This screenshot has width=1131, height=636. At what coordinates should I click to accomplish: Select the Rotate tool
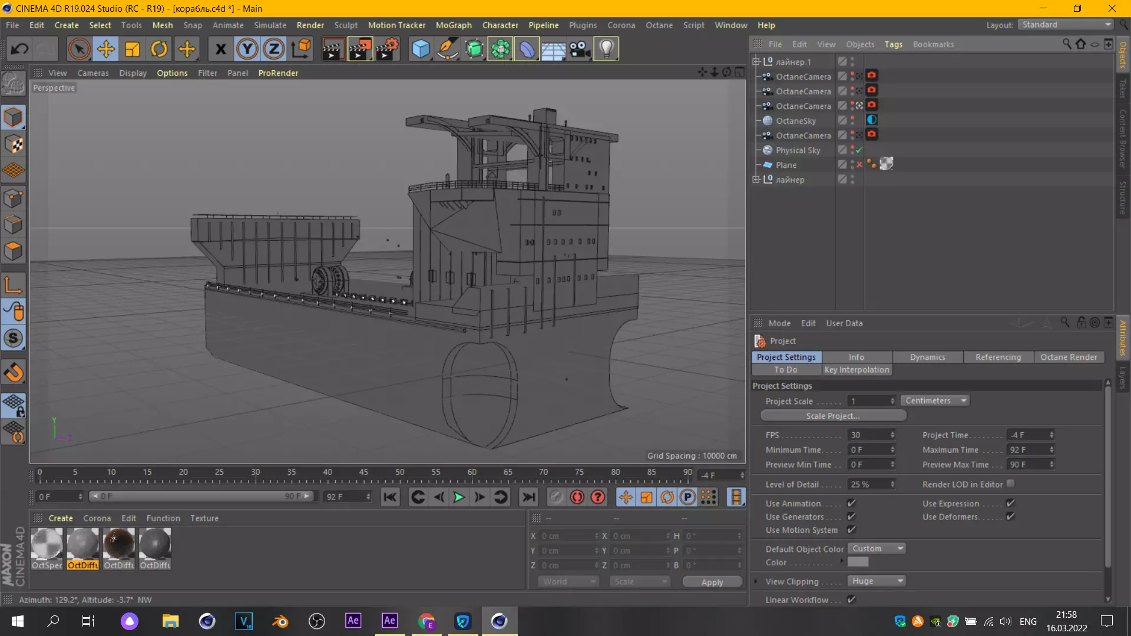(x=159, y=49)
